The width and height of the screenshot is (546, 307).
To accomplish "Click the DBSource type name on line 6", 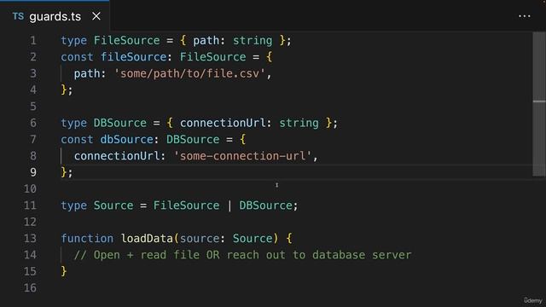I will tap(120, 123).
